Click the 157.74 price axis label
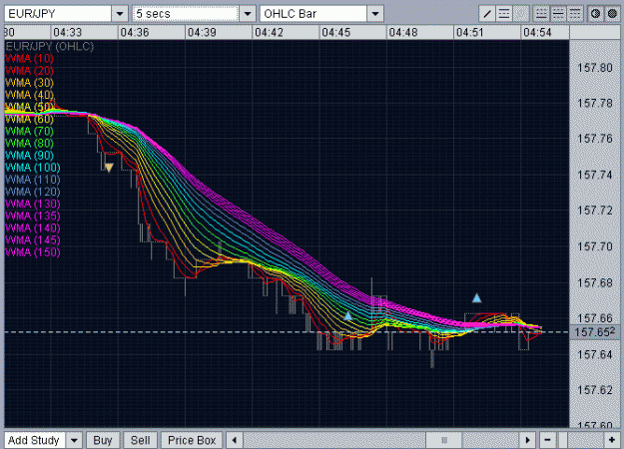This screenshot has height=449, width=624. pos(595,175)
